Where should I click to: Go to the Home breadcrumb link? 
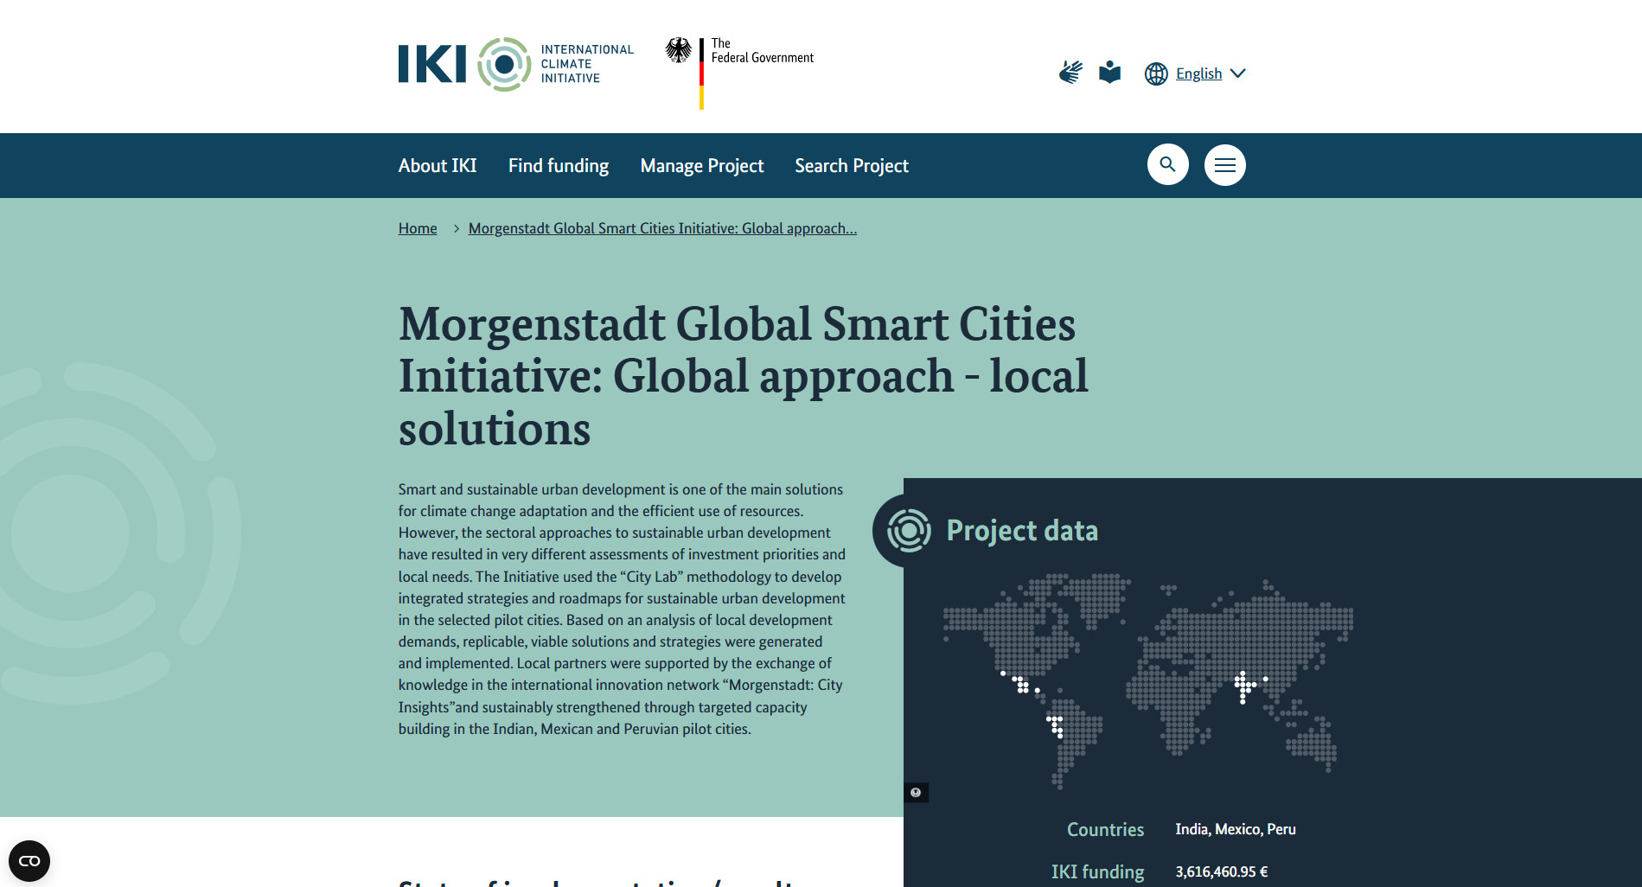point(418,228)
